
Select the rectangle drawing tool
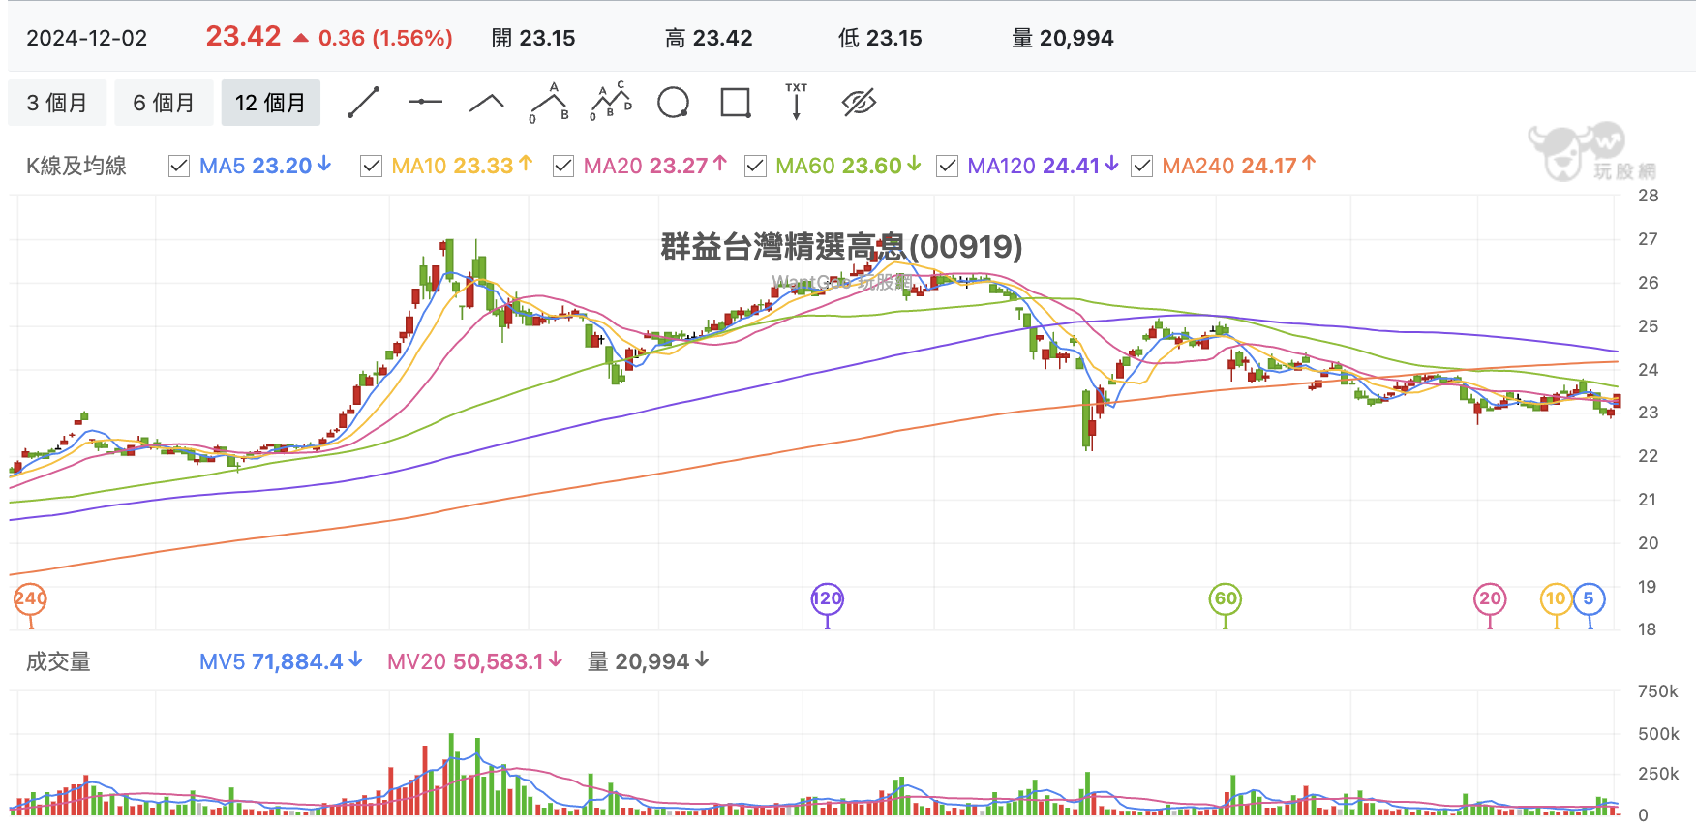pyautogui.click(x=736, y=103)
